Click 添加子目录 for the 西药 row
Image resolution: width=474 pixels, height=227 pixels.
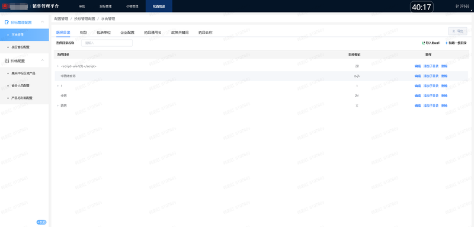431,105
